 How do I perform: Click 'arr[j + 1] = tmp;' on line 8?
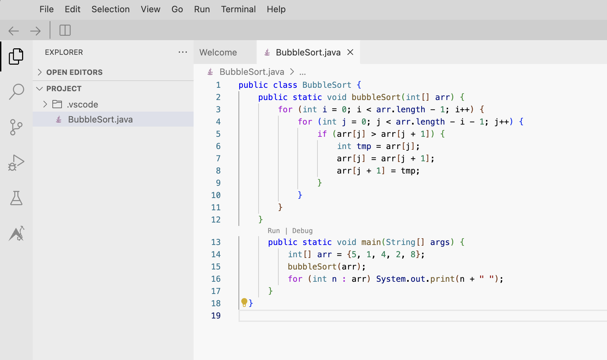tap(378, 170)
